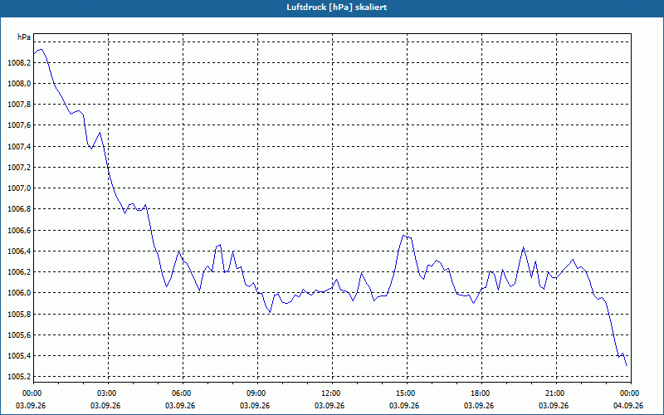Click the 1005,2 y-axis value
The width and height of the screenshot is (664, 415).
coord(19,377)
